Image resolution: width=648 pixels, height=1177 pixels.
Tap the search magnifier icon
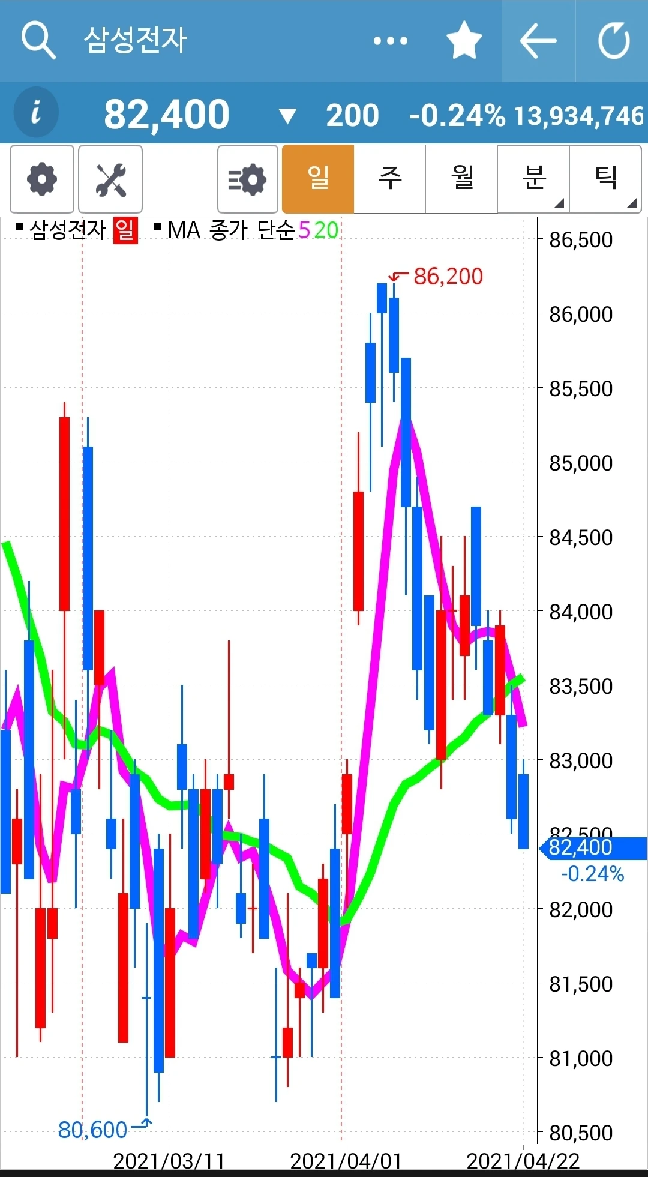coord(38,41)
